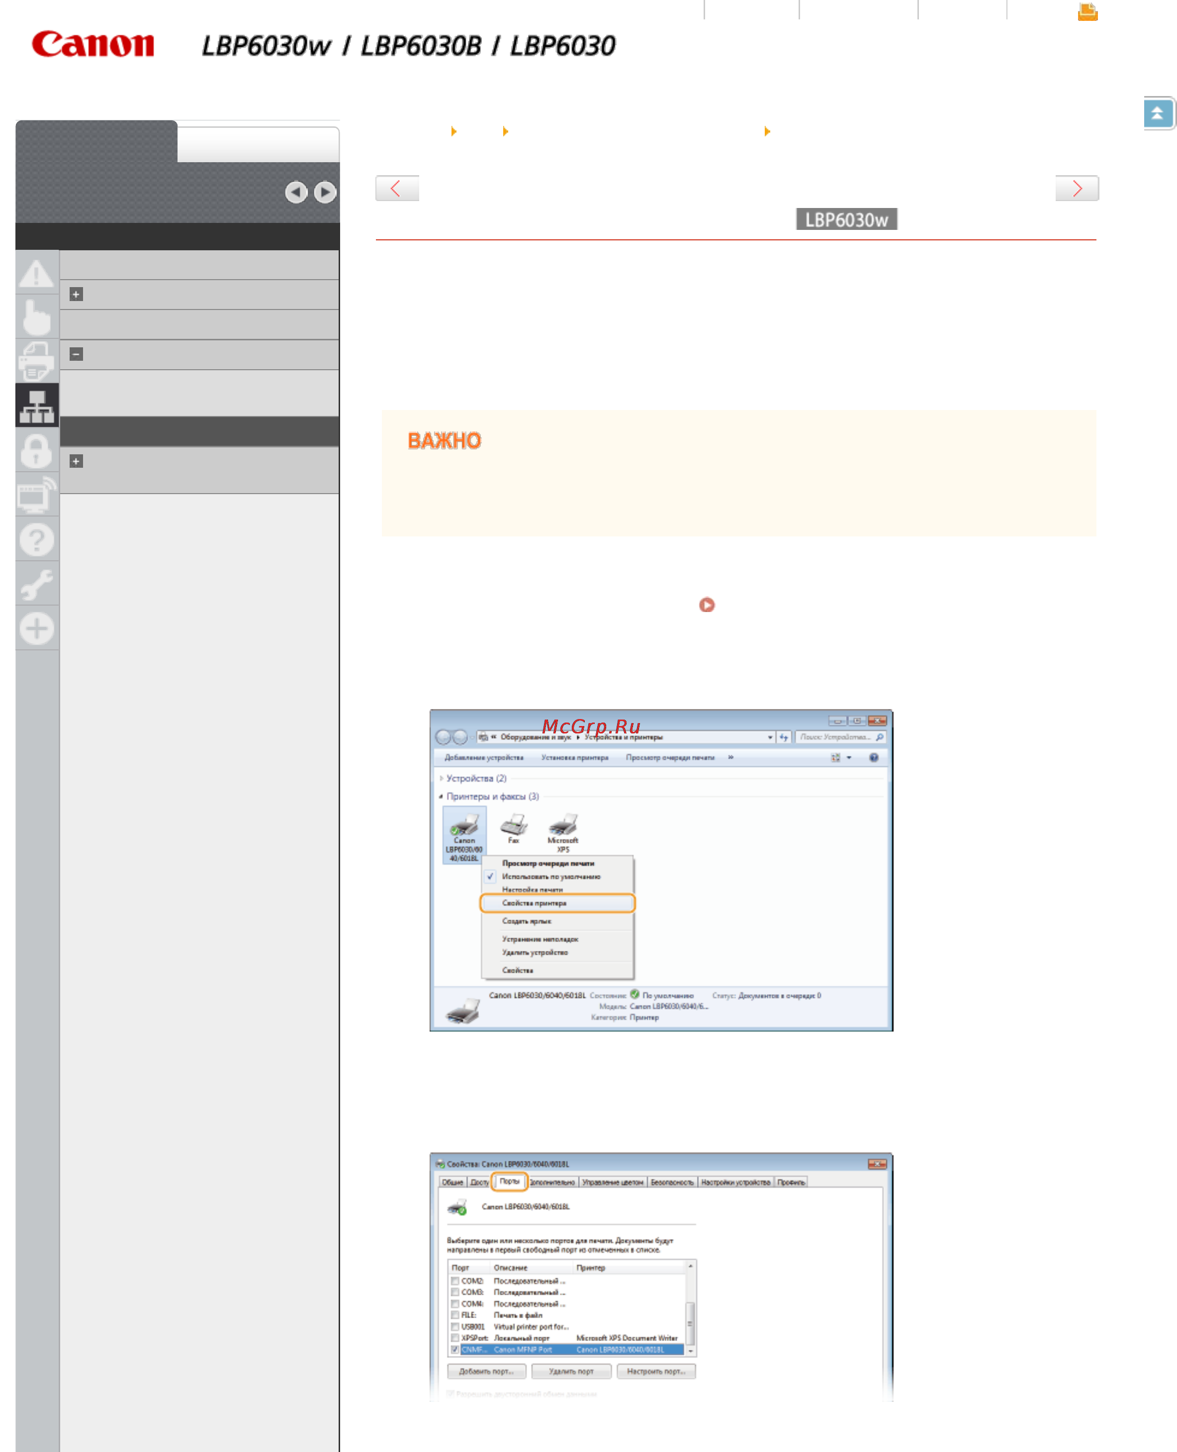This screenshot has height=1452, width=1177.
Task: Open the warning triangle safety section in sidebar
Action: point(37,273)
